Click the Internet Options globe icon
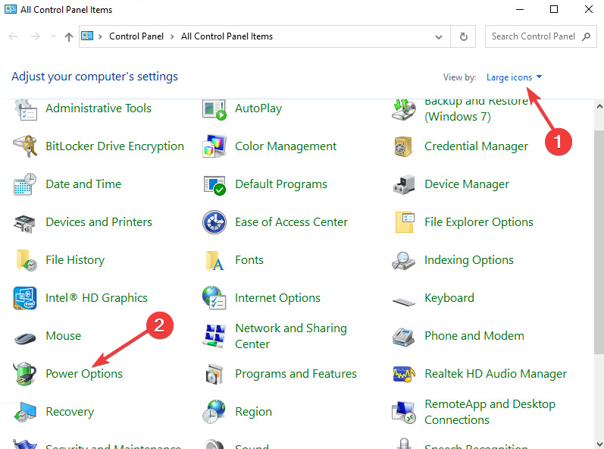The width and height of the screenshot is (604, 449). click(x=214, y=298)
